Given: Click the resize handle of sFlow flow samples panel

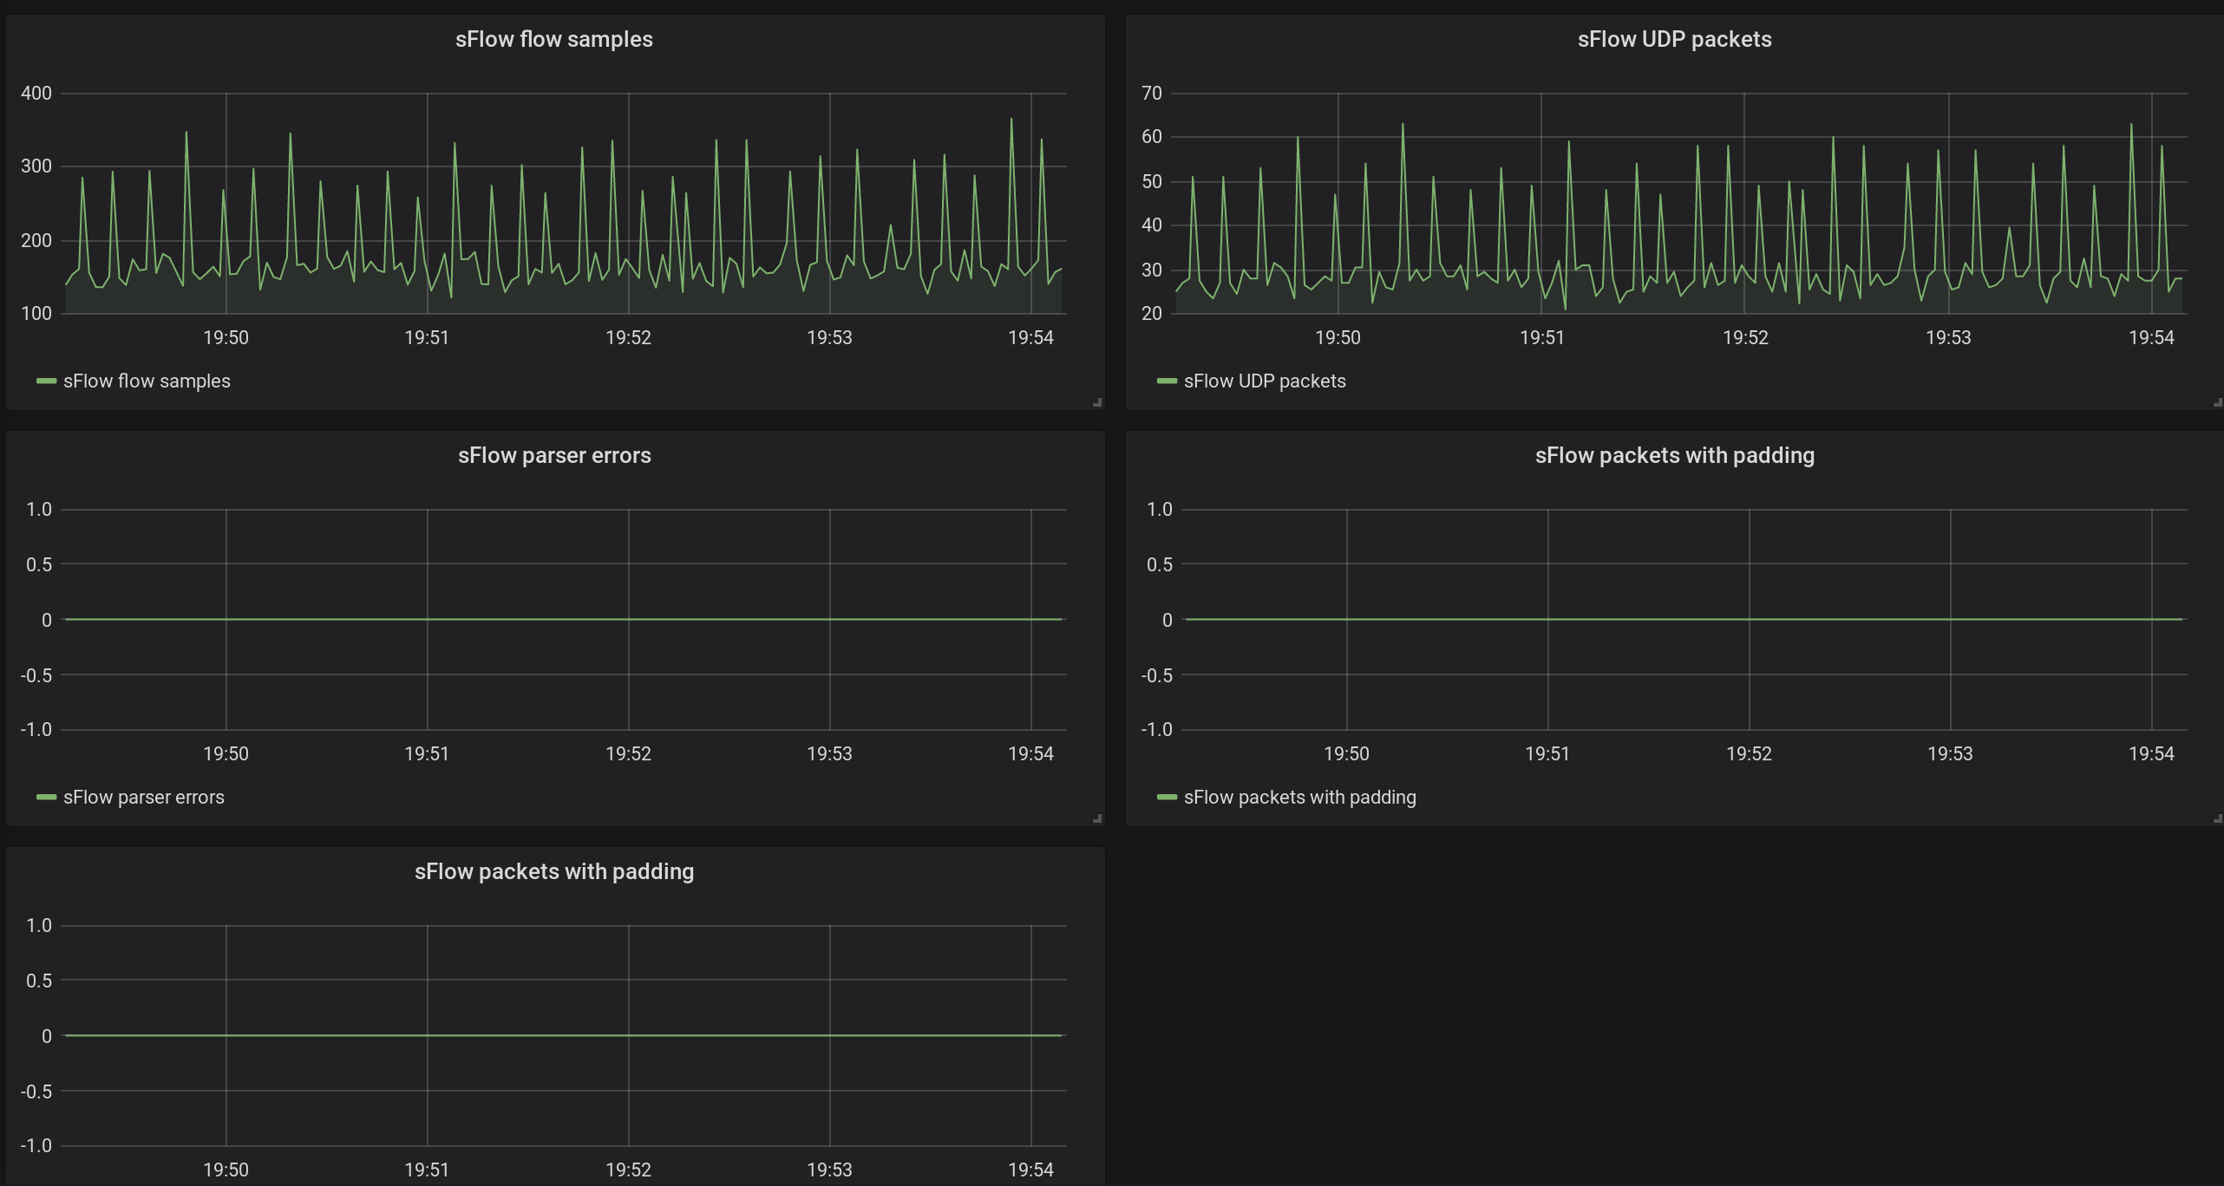Looking at the screenshot, I should coord(1097,402).
